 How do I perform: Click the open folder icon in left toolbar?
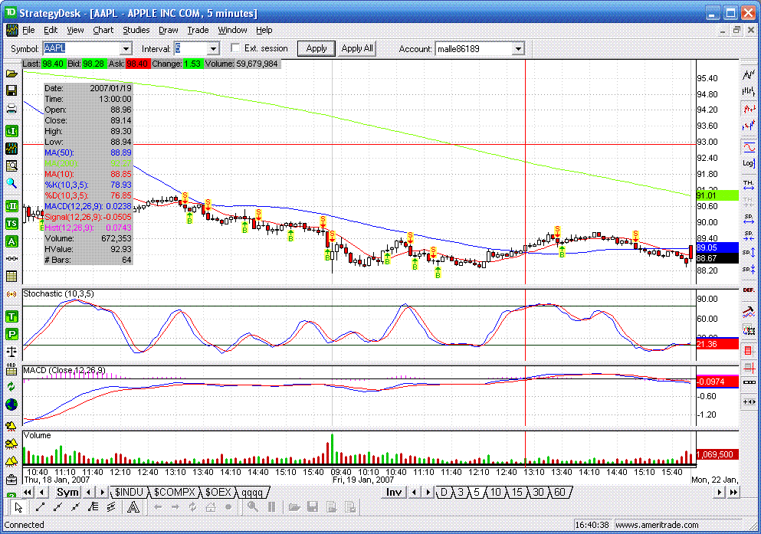[x=11, y=74]
